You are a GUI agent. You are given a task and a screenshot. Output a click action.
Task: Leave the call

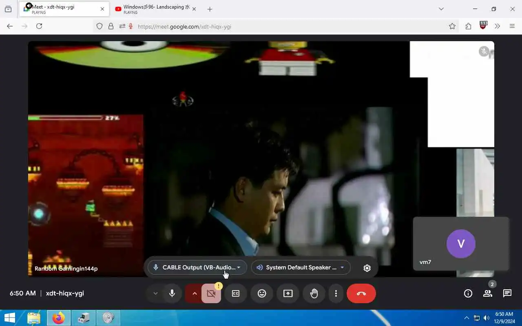[361, 293]
